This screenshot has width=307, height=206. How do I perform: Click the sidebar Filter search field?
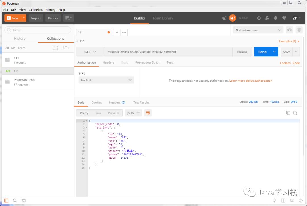(x=38, y=30)
